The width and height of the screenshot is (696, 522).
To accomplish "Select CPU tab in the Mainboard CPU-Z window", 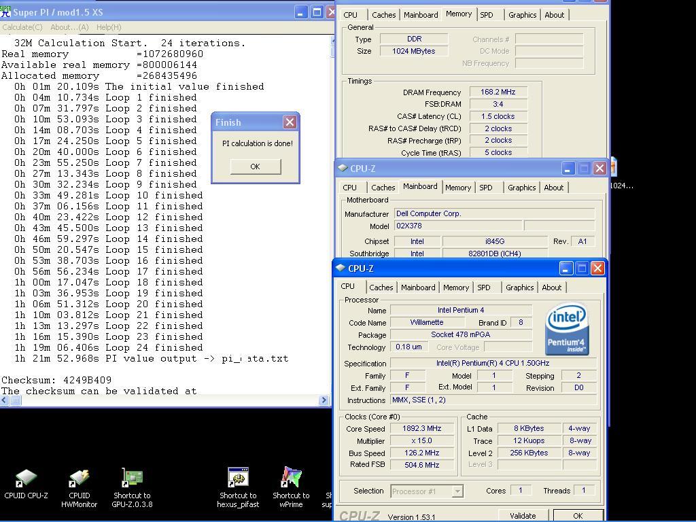I will pos(350,188).
